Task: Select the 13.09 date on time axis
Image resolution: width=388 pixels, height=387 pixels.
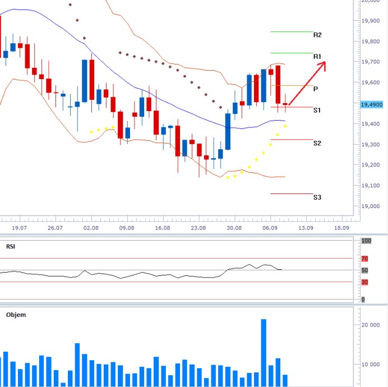Action: pyautogui.click(x=306, y=228)
